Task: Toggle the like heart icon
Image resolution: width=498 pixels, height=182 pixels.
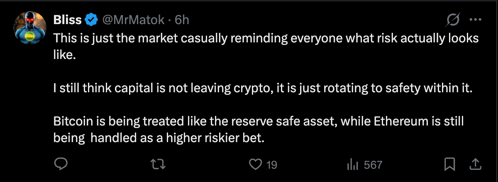Action: [x=254, y=165]
